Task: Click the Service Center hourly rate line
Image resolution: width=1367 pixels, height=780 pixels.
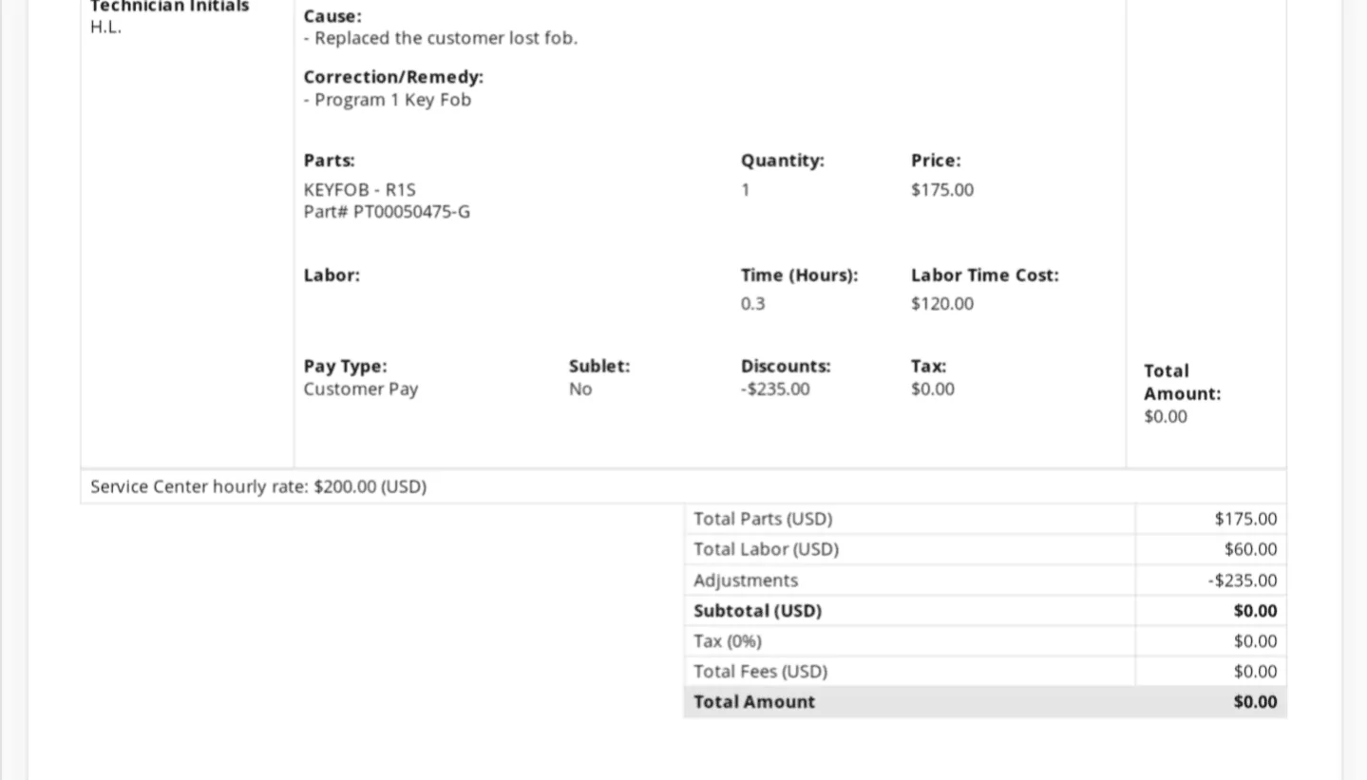Action: pyautogui.click(x=258, y=487)
